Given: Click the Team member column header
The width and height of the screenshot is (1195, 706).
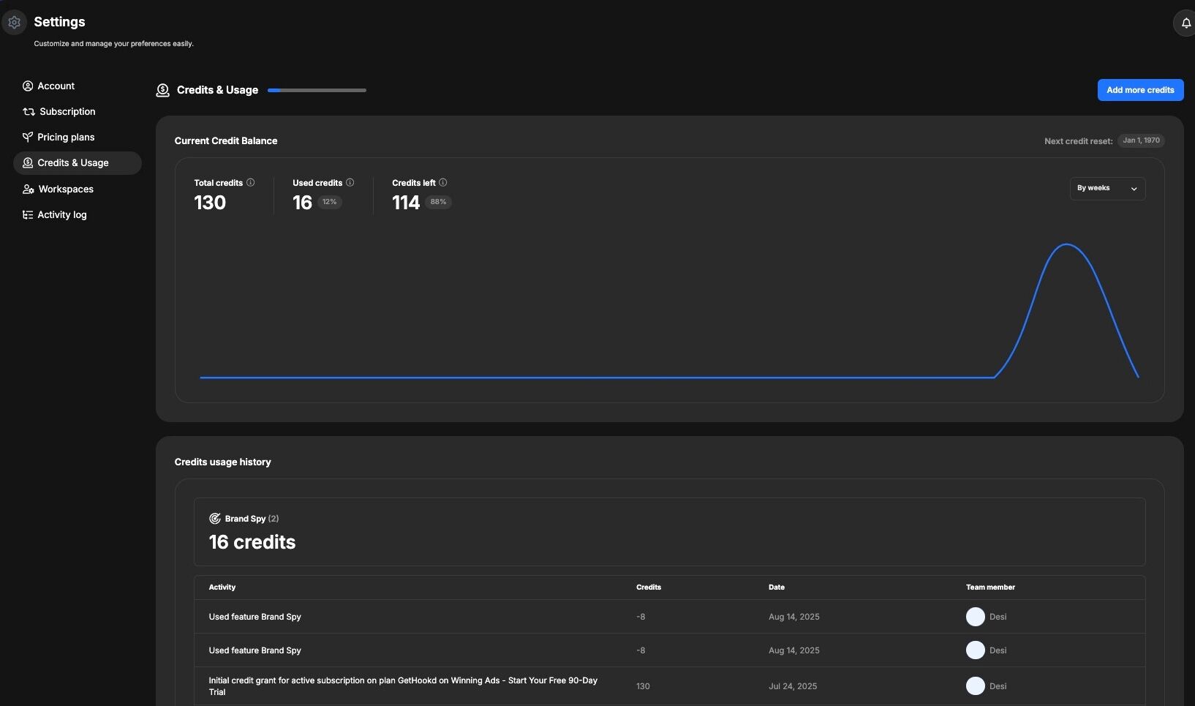Looking at the screenshot, I should (990, 587).
